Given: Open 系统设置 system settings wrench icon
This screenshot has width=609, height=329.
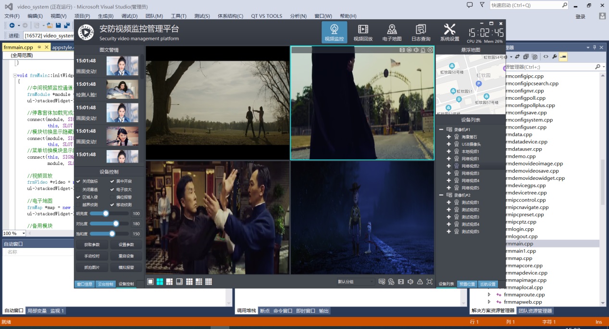Looking at the screenshot, I should pos(449,32).
